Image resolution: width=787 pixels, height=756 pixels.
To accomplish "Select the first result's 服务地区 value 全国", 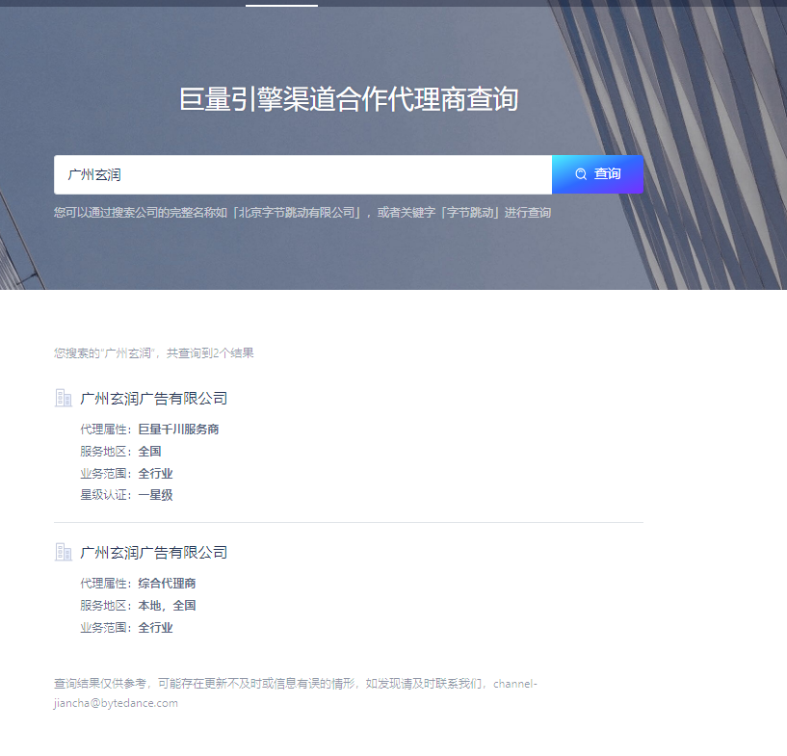I will pyautogui.click(x=149, y=452).
